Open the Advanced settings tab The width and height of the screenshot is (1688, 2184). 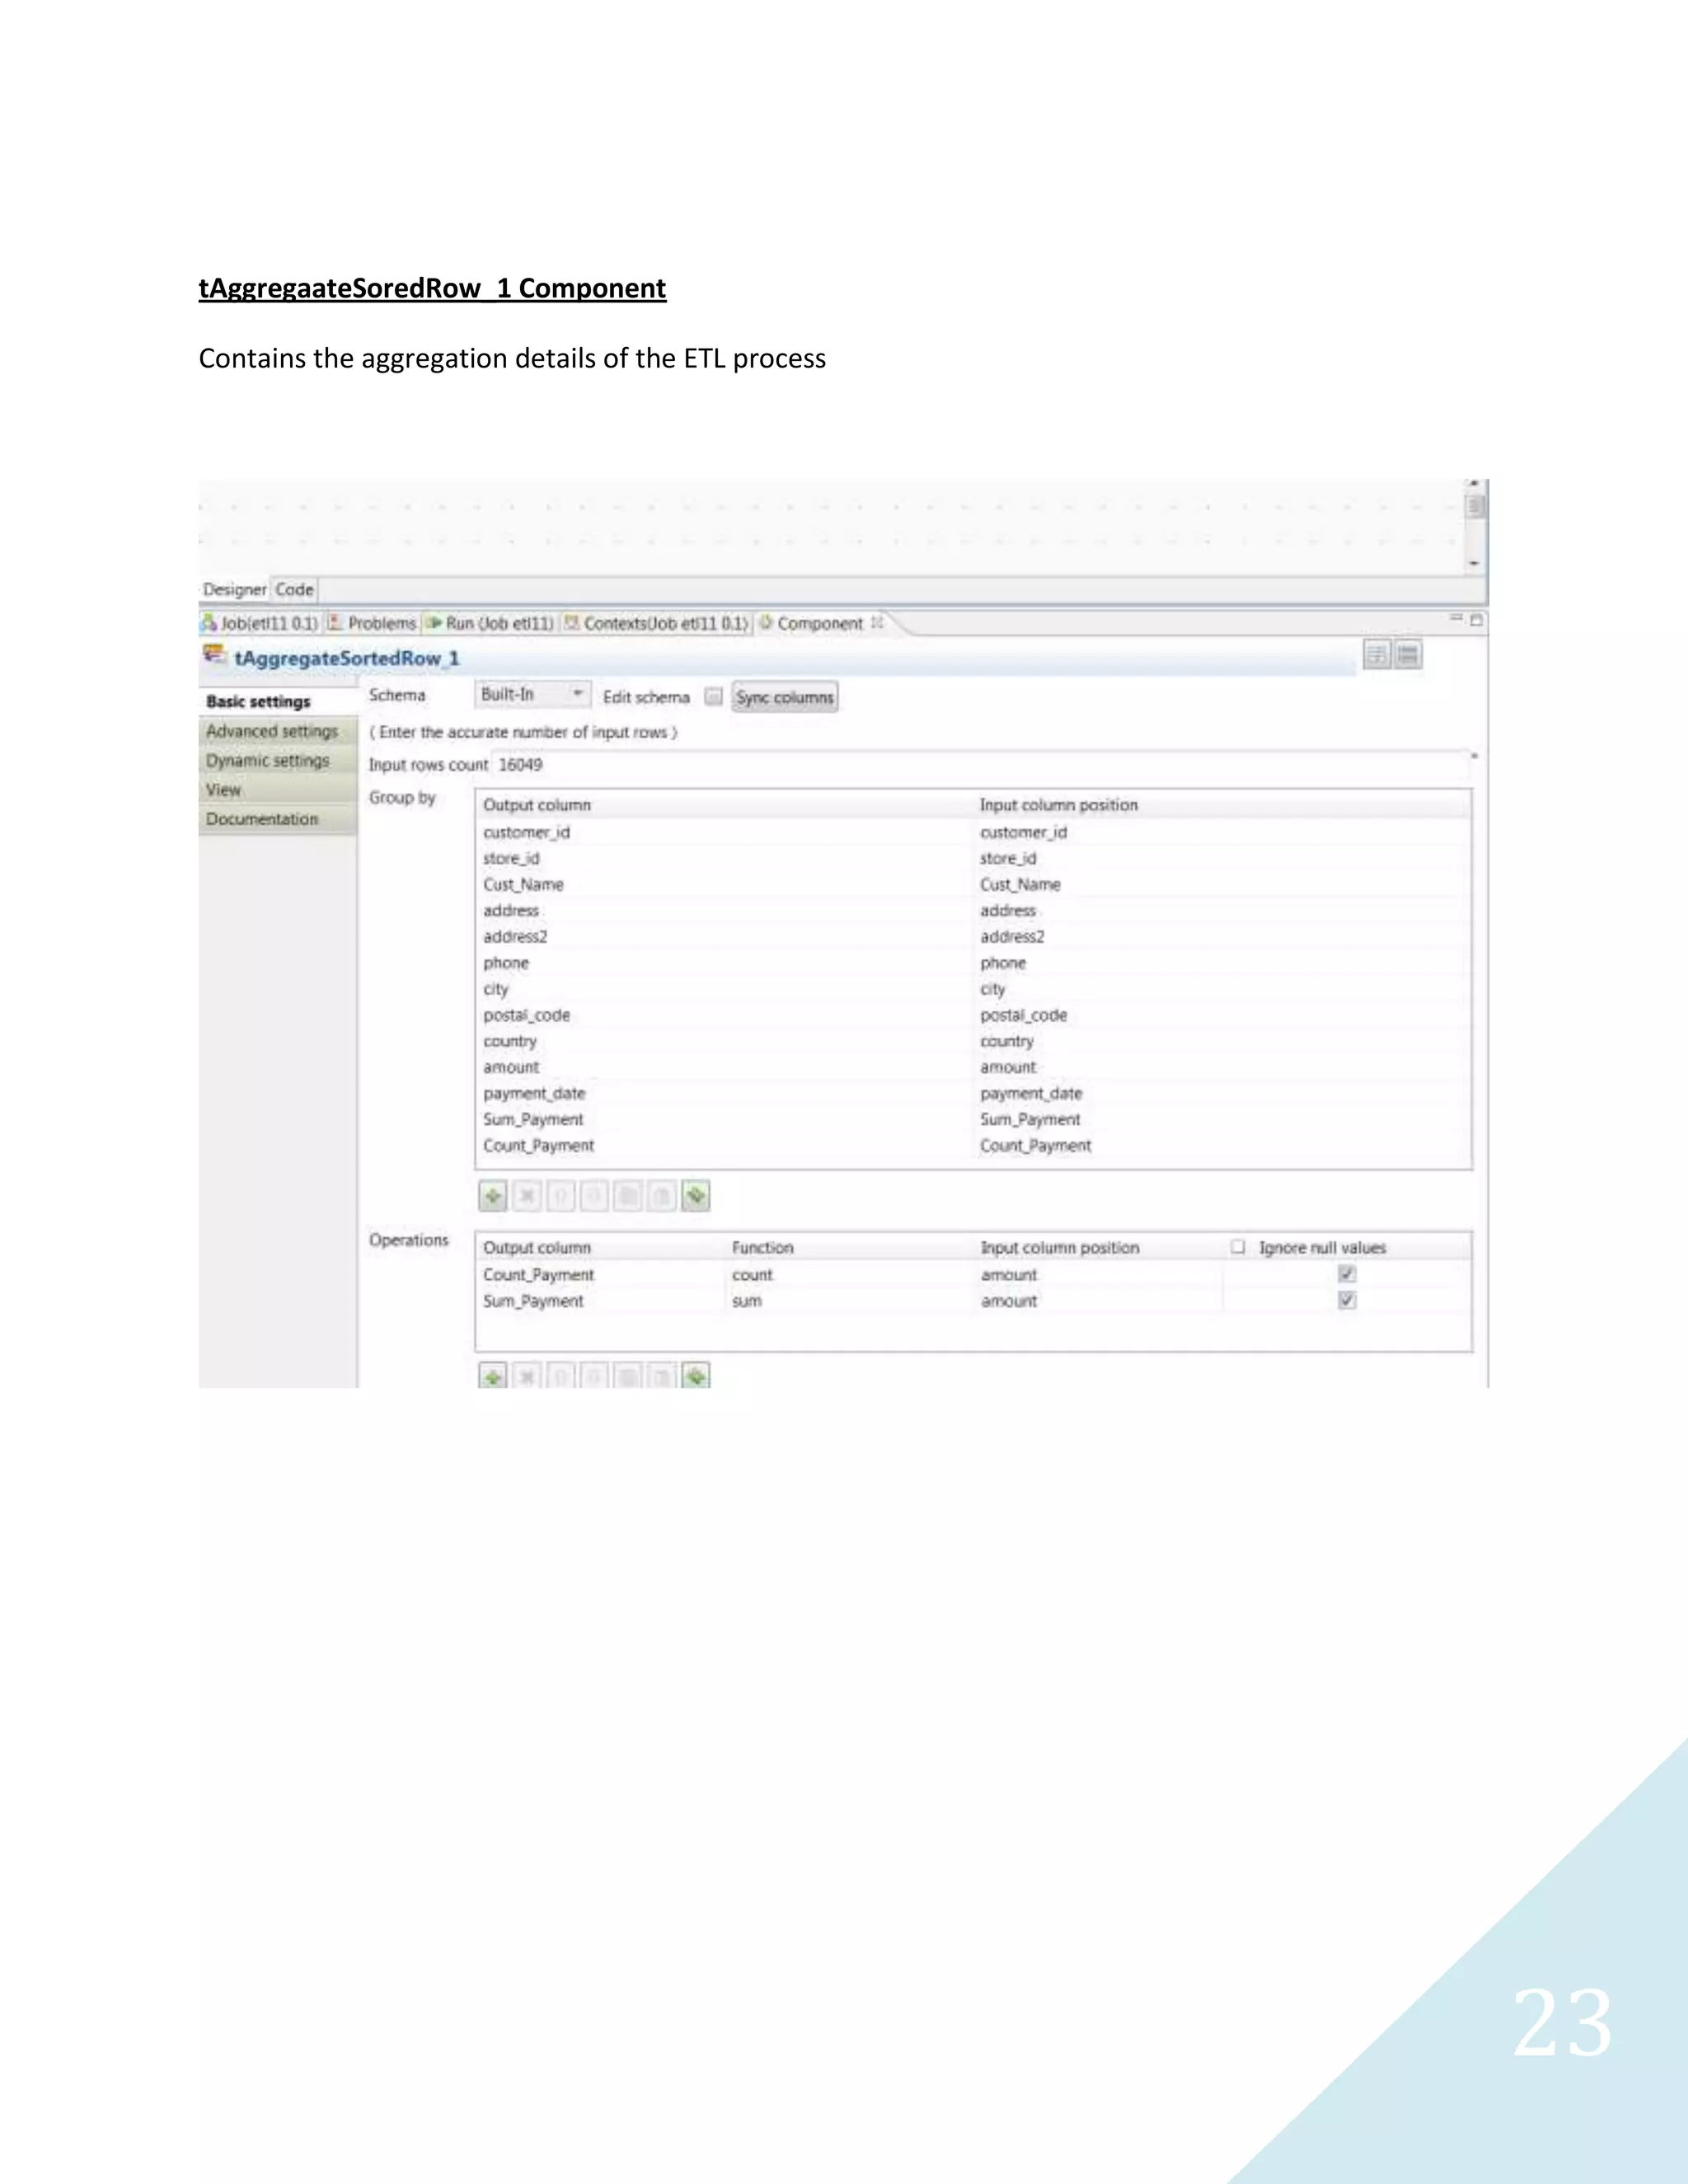(272, 731)
